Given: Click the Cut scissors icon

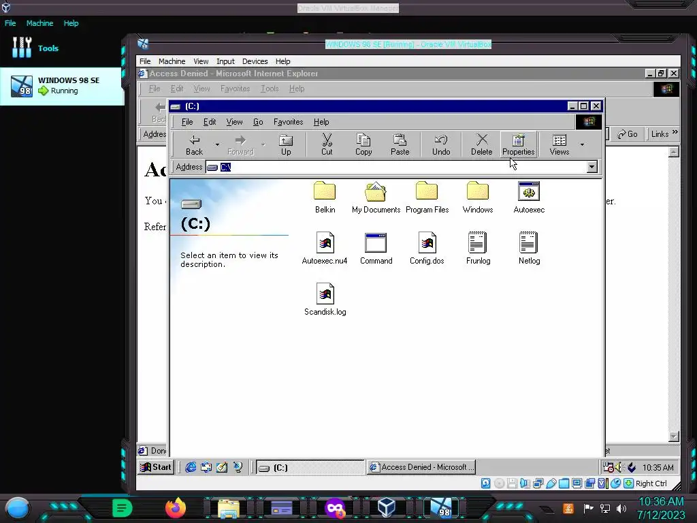Looking at the screenshot, I should point(327,144).
